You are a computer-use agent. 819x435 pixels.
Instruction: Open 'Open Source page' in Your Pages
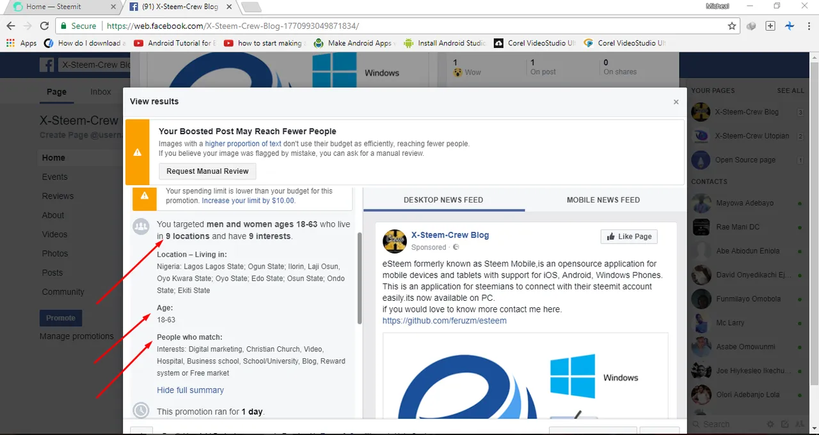[747, 160]
